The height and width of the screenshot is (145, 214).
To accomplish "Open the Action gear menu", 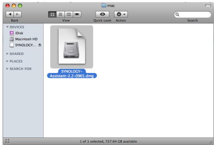I will coord(121,14).
